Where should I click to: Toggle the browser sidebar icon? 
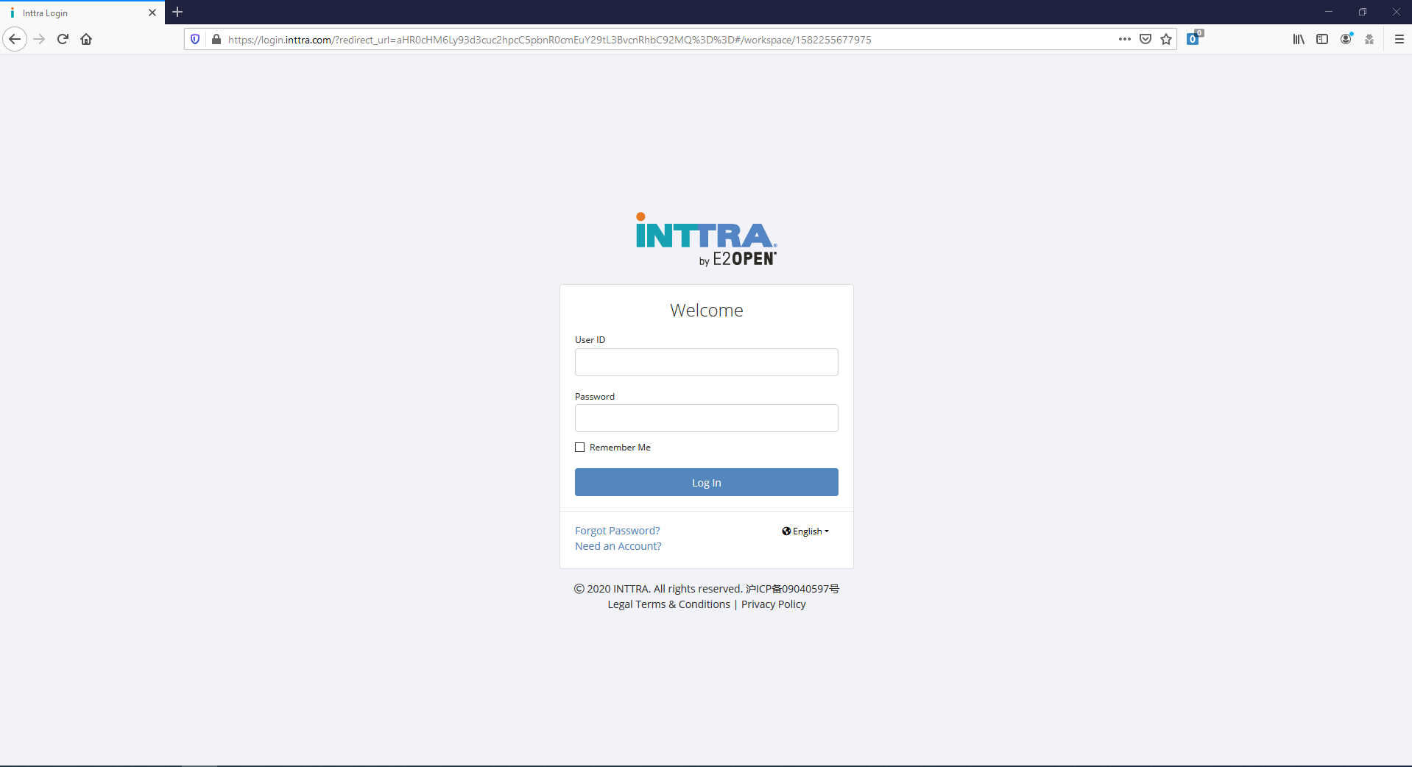[1322, 39]
